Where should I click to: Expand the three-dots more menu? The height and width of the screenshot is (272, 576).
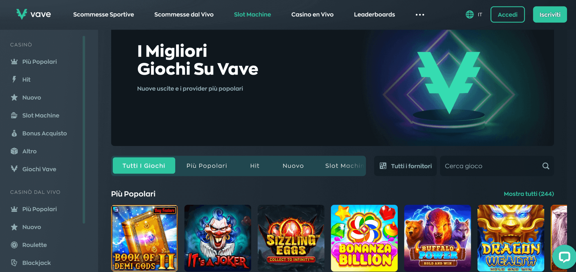pyautogui.click(x=420, y=15)
